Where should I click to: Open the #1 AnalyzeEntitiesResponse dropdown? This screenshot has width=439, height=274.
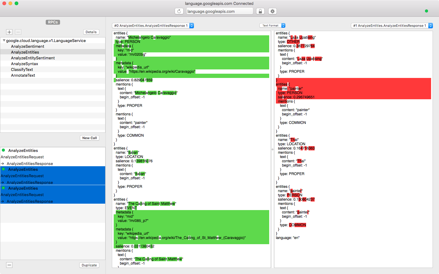(x=392, y=26)
